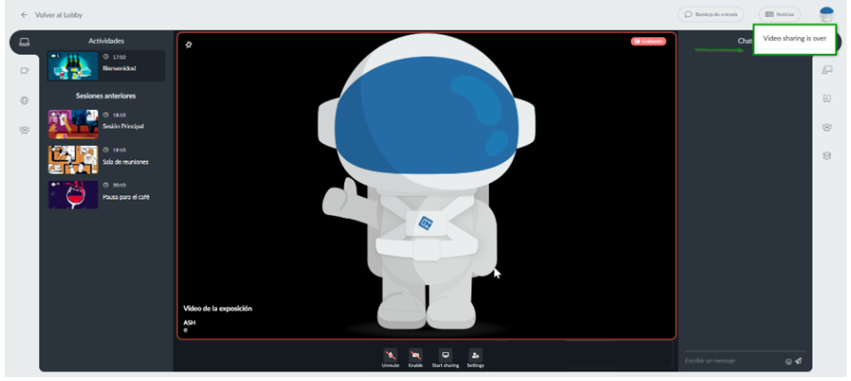Open Bandeja de entrada inbox
Image resolution: width=851 pixels, height=381 pixels.
[710, 14]
